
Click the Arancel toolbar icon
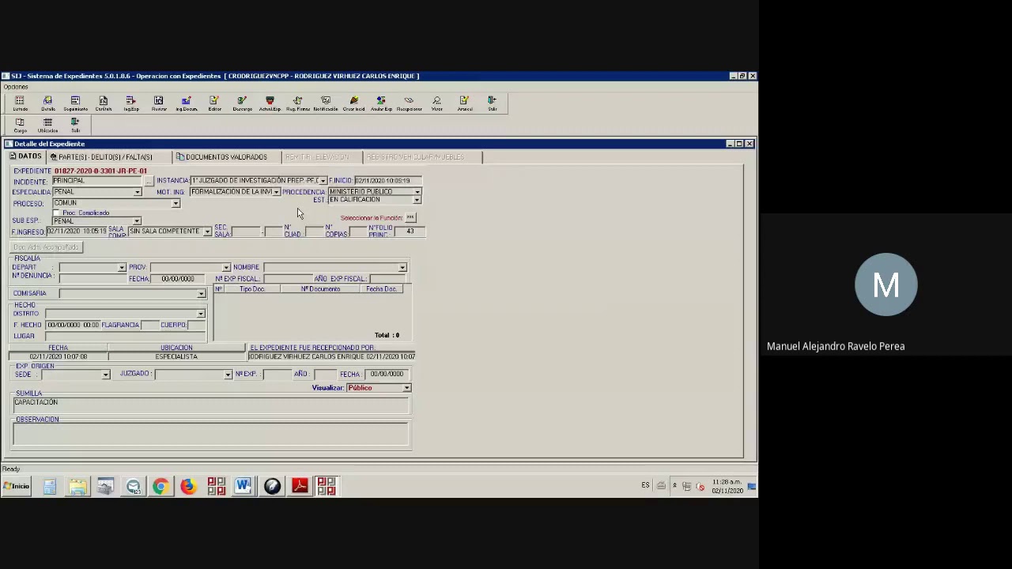[464, 104]
